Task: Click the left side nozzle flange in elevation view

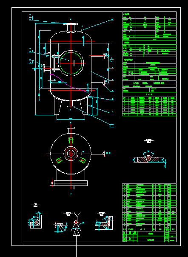Action: 44,68
